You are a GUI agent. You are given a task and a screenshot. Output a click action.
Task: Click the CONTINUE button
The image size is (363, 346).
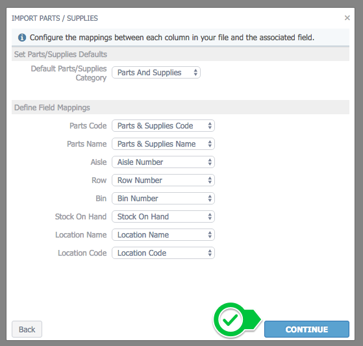[307, 329]
